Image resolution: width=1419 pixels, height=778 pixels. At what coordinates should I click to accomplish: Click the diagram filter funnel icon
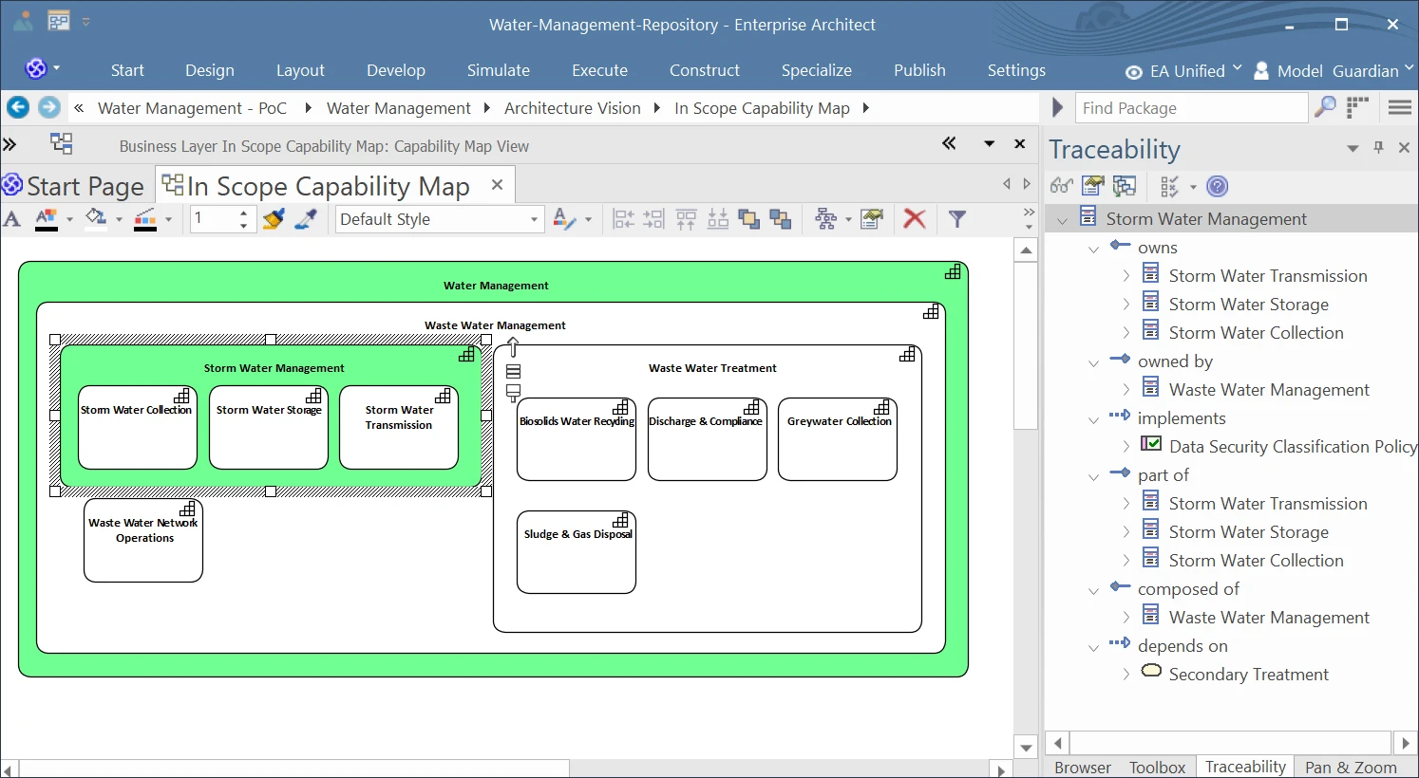pos(957,219)
